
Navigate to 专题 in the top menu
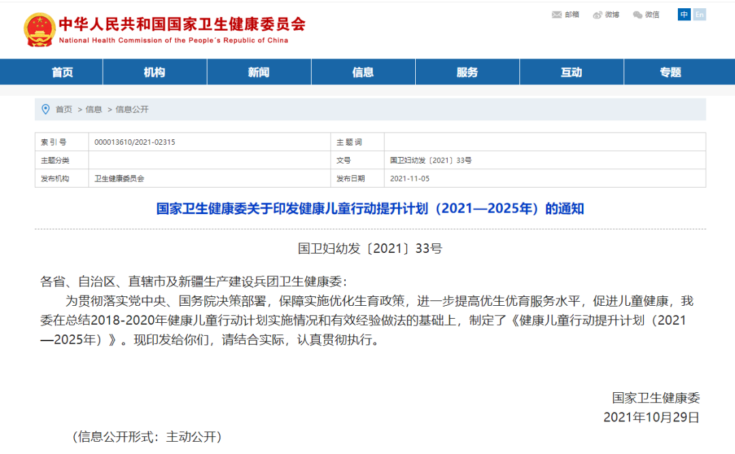tap(670, 73)
